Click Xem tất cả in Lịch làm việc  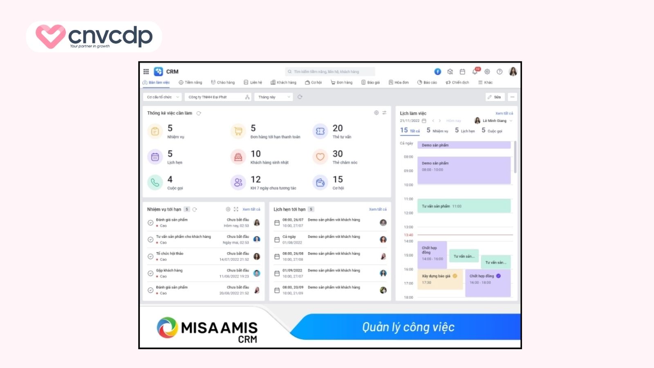(504, 113)
